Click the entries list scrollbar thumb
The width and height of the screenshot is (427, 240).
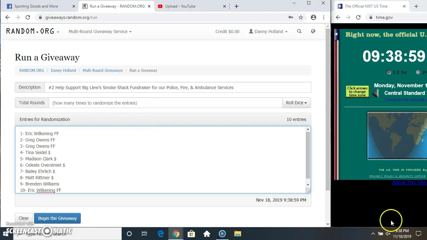[x=308, y=155]
